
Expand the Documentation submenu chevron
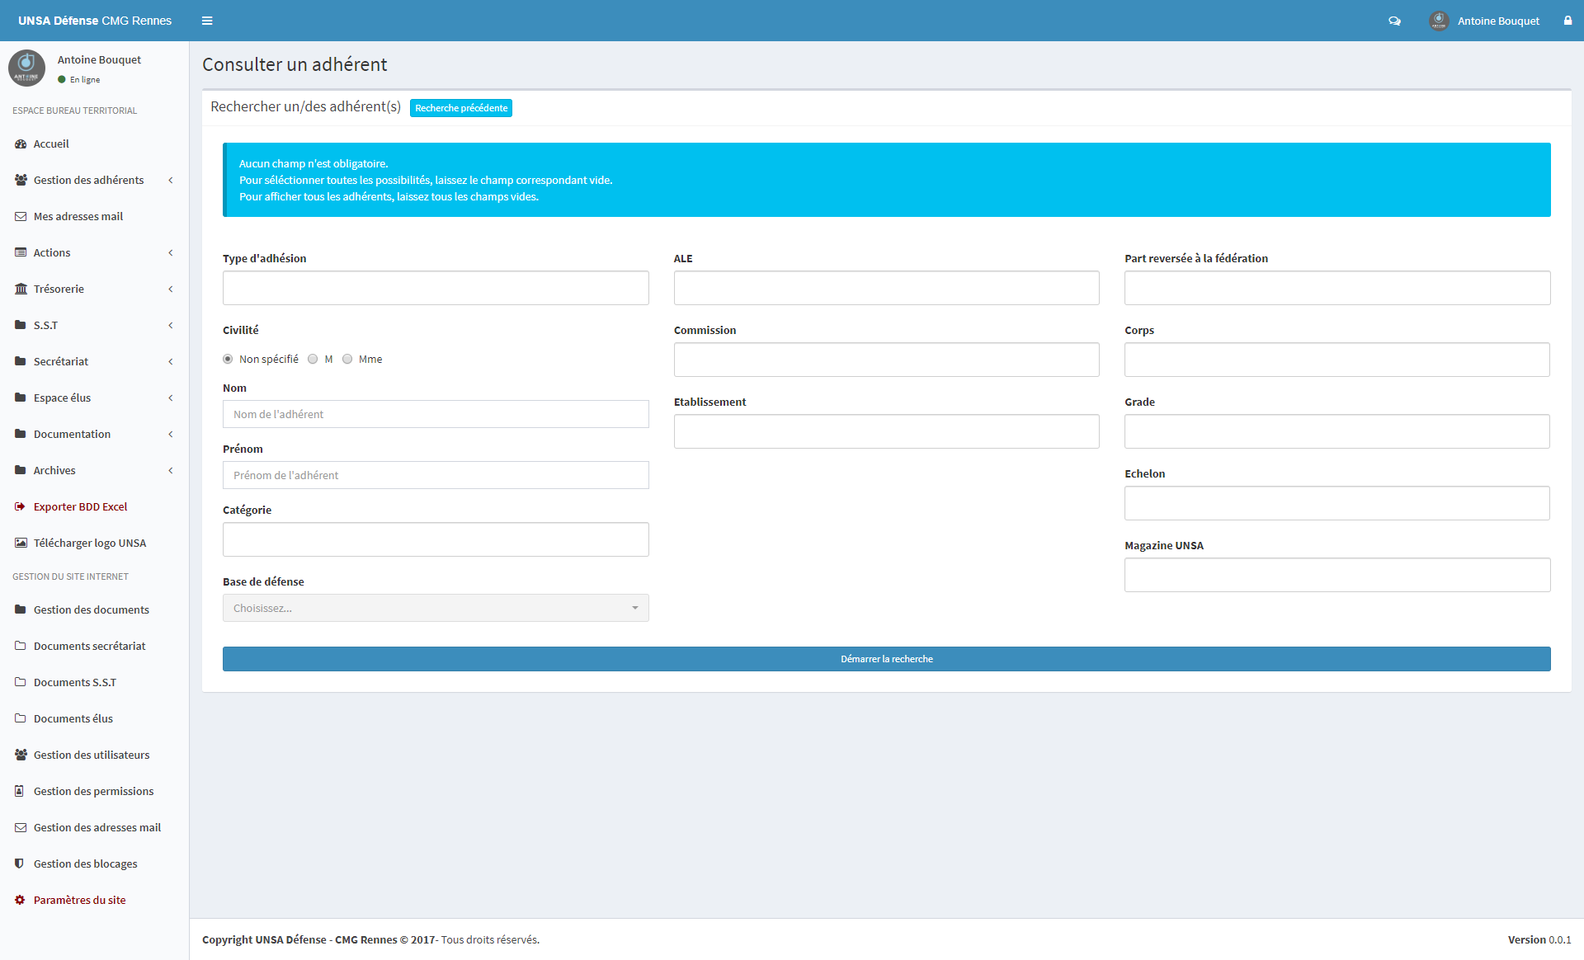171,434
